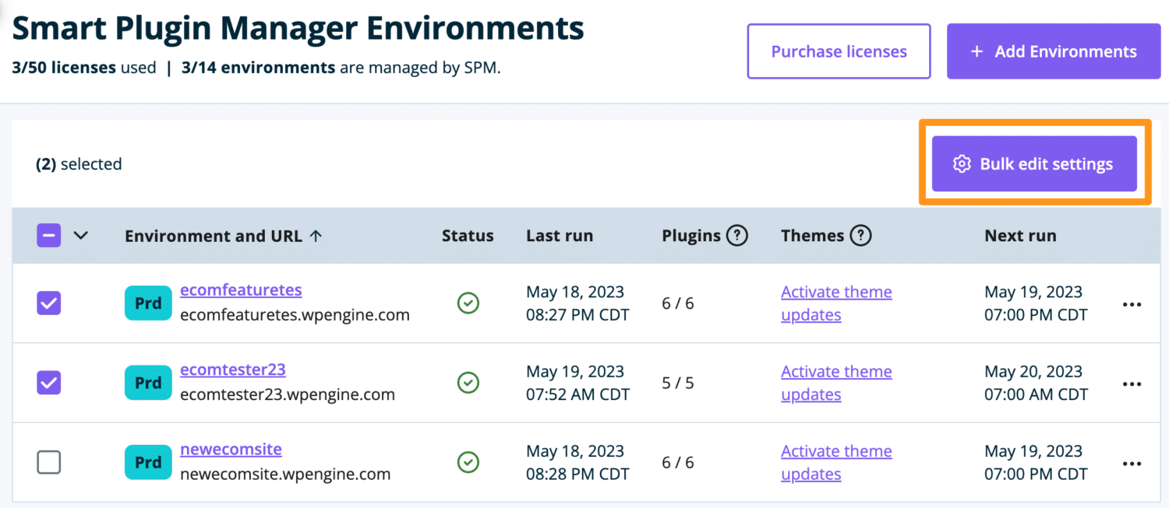
Task: Click the Prd badge next to ecomtester23
Action: pyautogui.click(x=148, y=383)
